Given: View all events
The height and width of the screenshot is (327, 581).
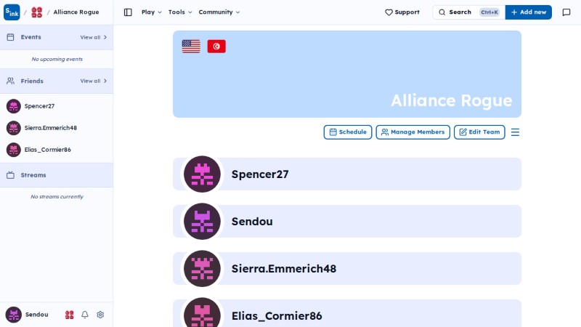Looking at the screenshot, I should click(94, 37).
